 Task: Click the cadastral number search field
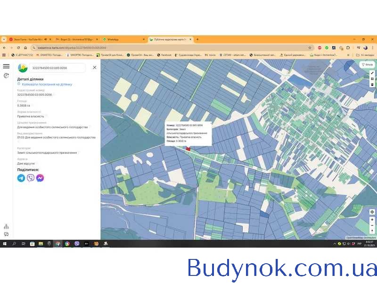57,68
